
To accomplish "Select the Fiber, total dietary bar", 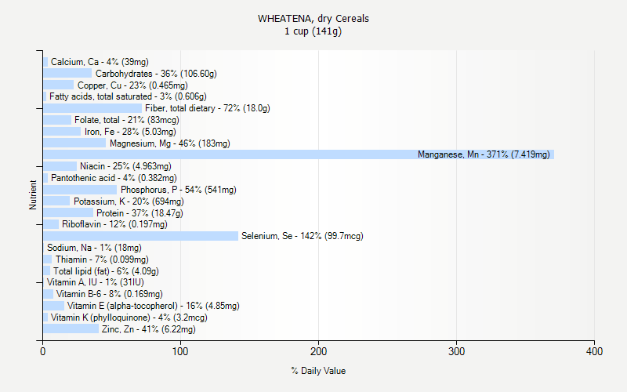I will pyautogui.click(x=92, y=108).
